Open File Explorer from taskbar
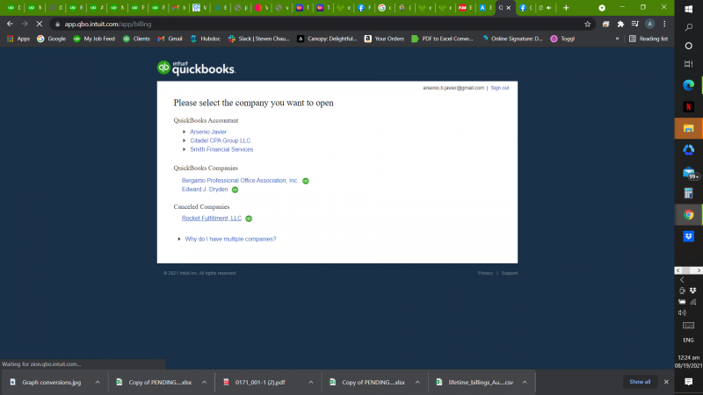 [x=689, y=128]
